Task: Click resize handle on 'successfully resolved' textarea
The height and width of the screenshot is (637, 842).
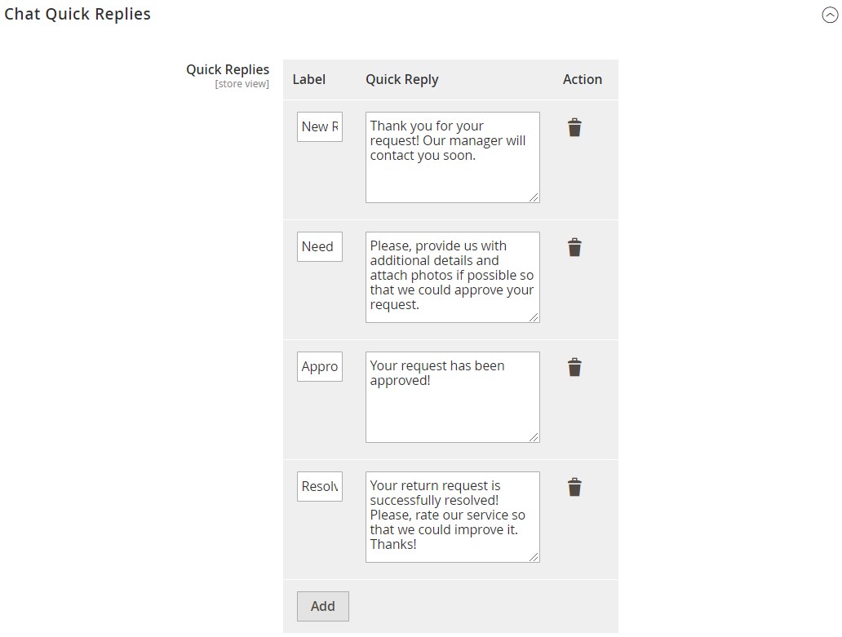Action: [x=534, y=557]
